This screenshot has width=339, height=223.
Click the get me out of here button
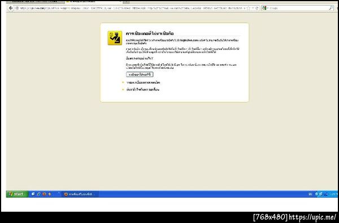pos(140,75)
